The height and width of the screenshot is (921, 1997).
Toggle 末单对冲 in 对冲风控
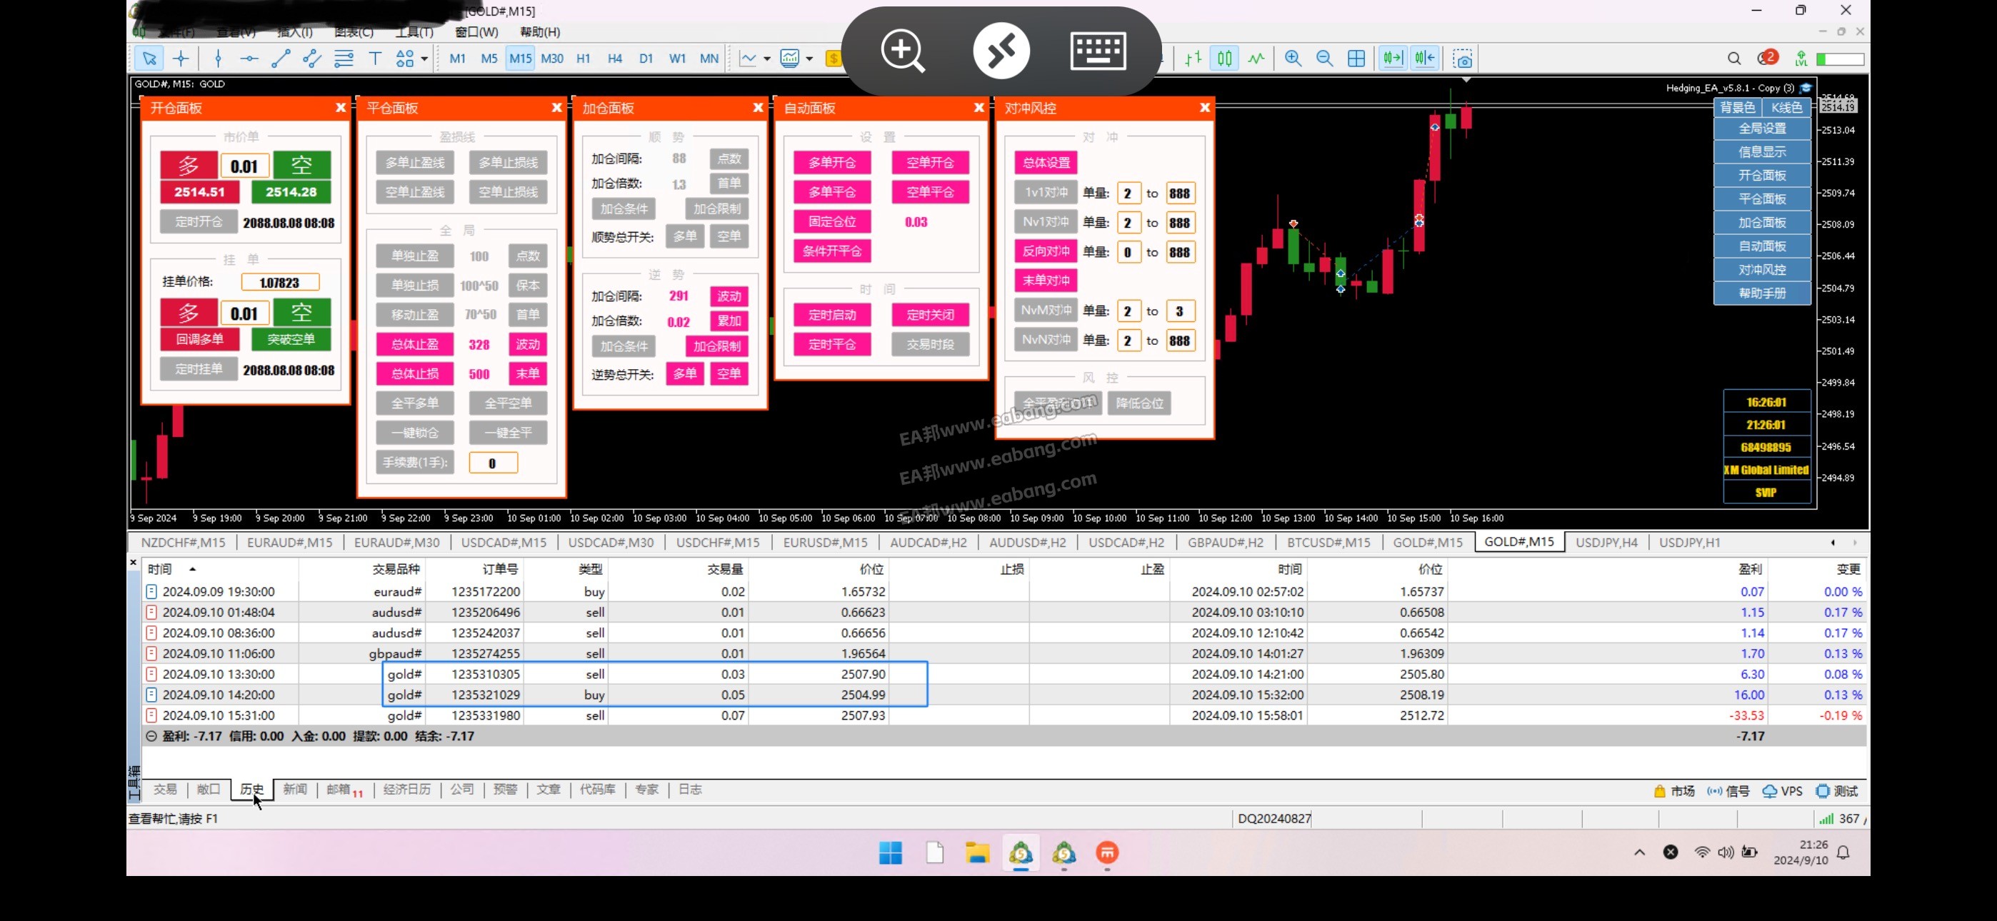[x=1046, y=281]
